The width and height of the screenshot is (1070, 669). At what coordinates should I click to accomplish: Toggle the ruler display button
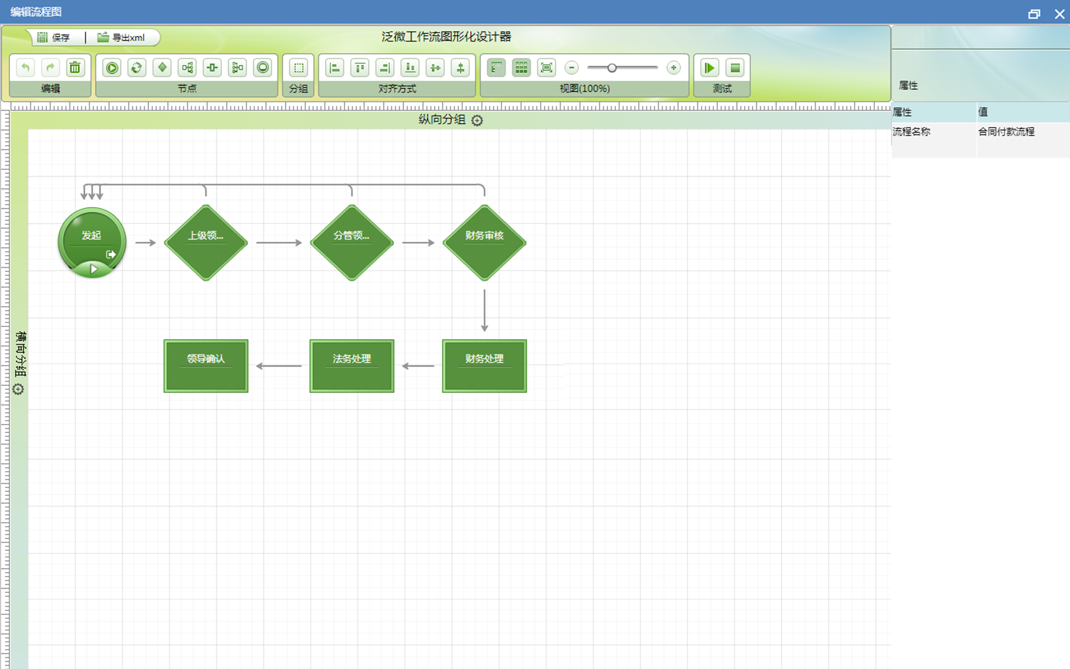click(496, 68)
